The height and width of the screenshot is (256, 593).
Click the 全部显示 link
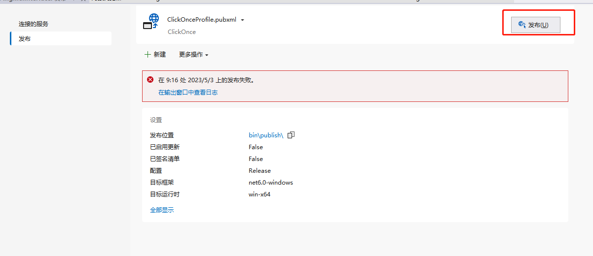tap(162, 210)
